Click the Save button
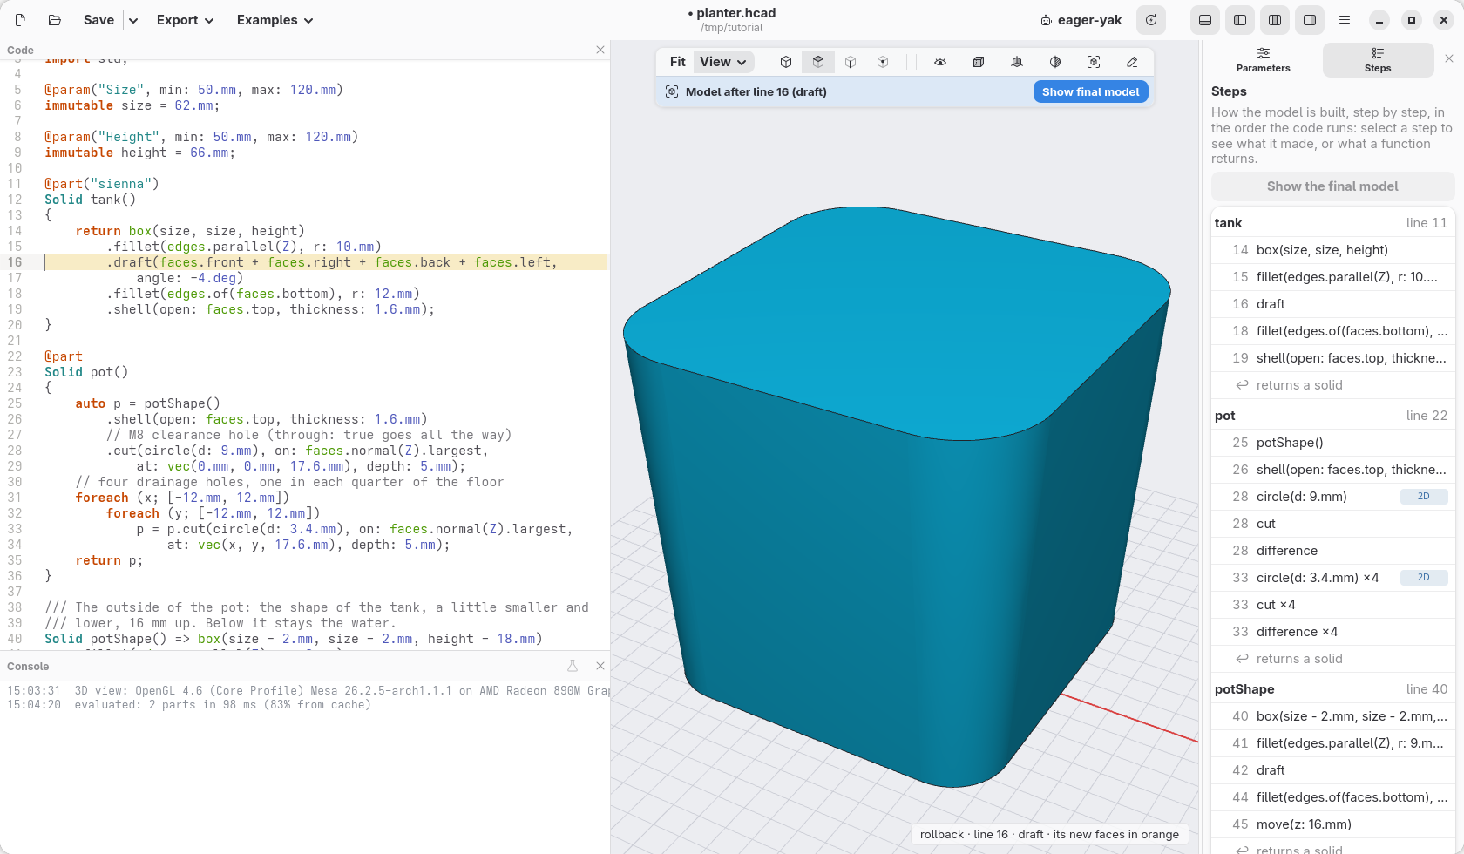 point(98,20)
